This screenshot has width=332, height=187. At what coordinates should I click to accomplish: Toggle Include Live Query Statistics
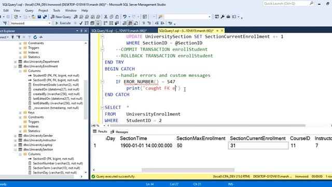click(x=111, y=23)
